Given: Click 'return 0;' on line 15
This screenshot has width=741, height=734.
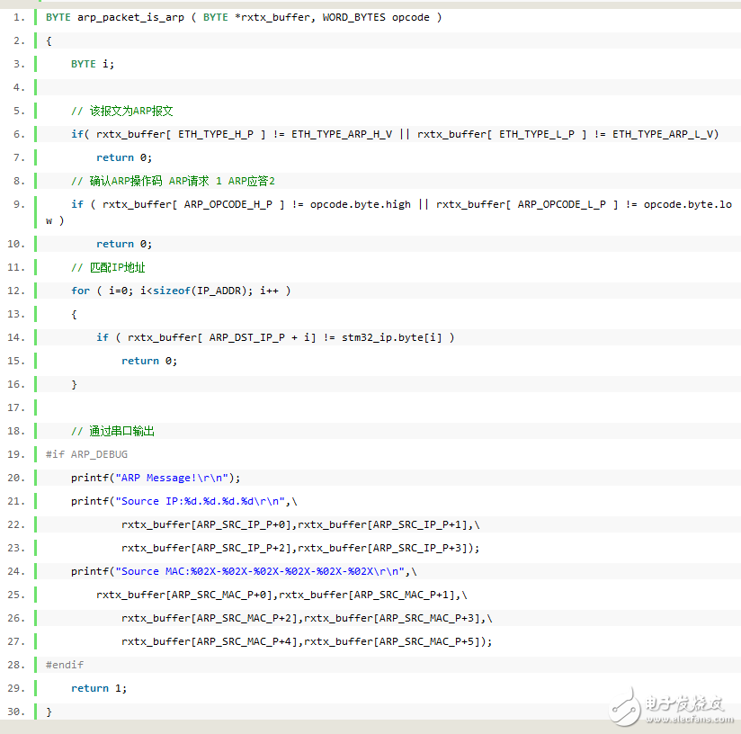Looking at the screenshot, I should [149, 361].
